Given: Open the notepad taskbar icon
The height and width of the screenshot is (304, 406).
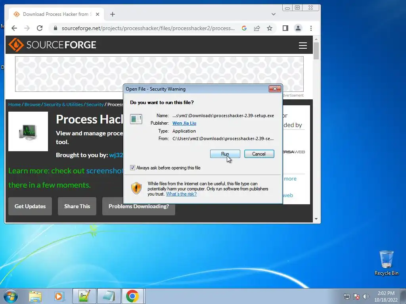Looking at the screenshot, I should (x=109, y=296).
